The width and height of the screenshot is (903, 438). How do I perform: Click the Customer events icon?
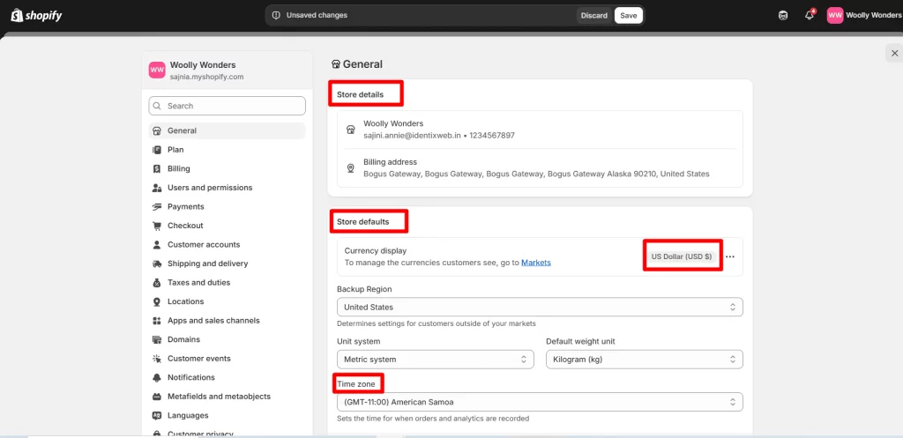pos(157,359)
